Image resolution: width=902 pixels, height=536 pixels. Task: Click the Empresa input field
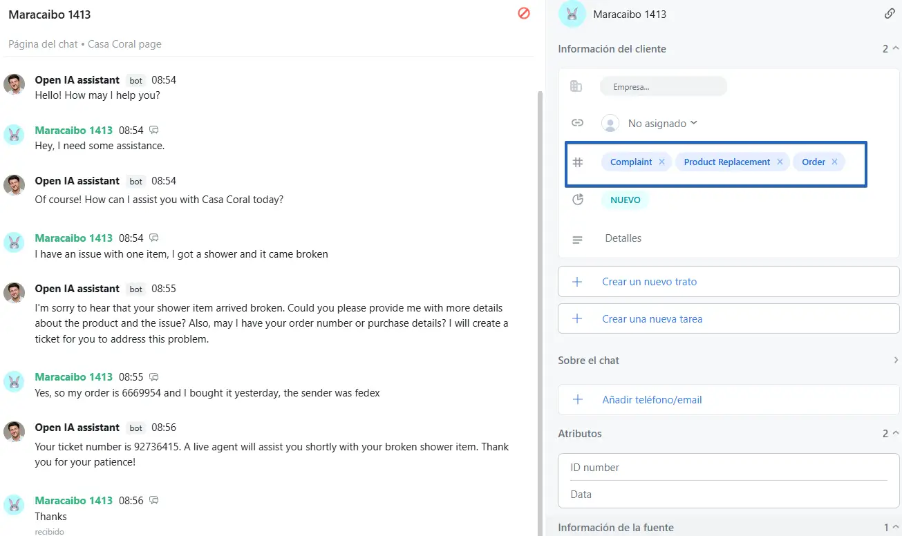point(663,87)
